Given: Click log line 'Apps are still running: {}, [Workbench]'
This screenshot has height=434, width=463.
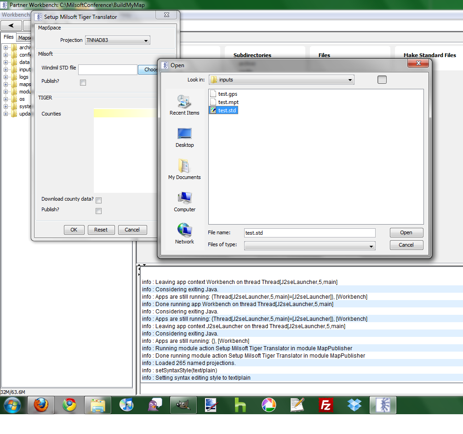Looking at the screenshot, I should [x=195, y=341].
